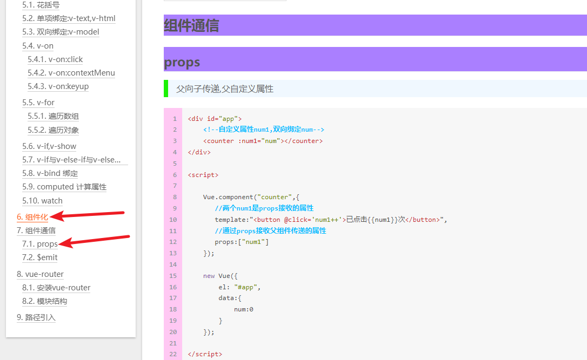Click the template: button code line
The height and width of the screenshot is (360, 587).
(x=331, y=220)
